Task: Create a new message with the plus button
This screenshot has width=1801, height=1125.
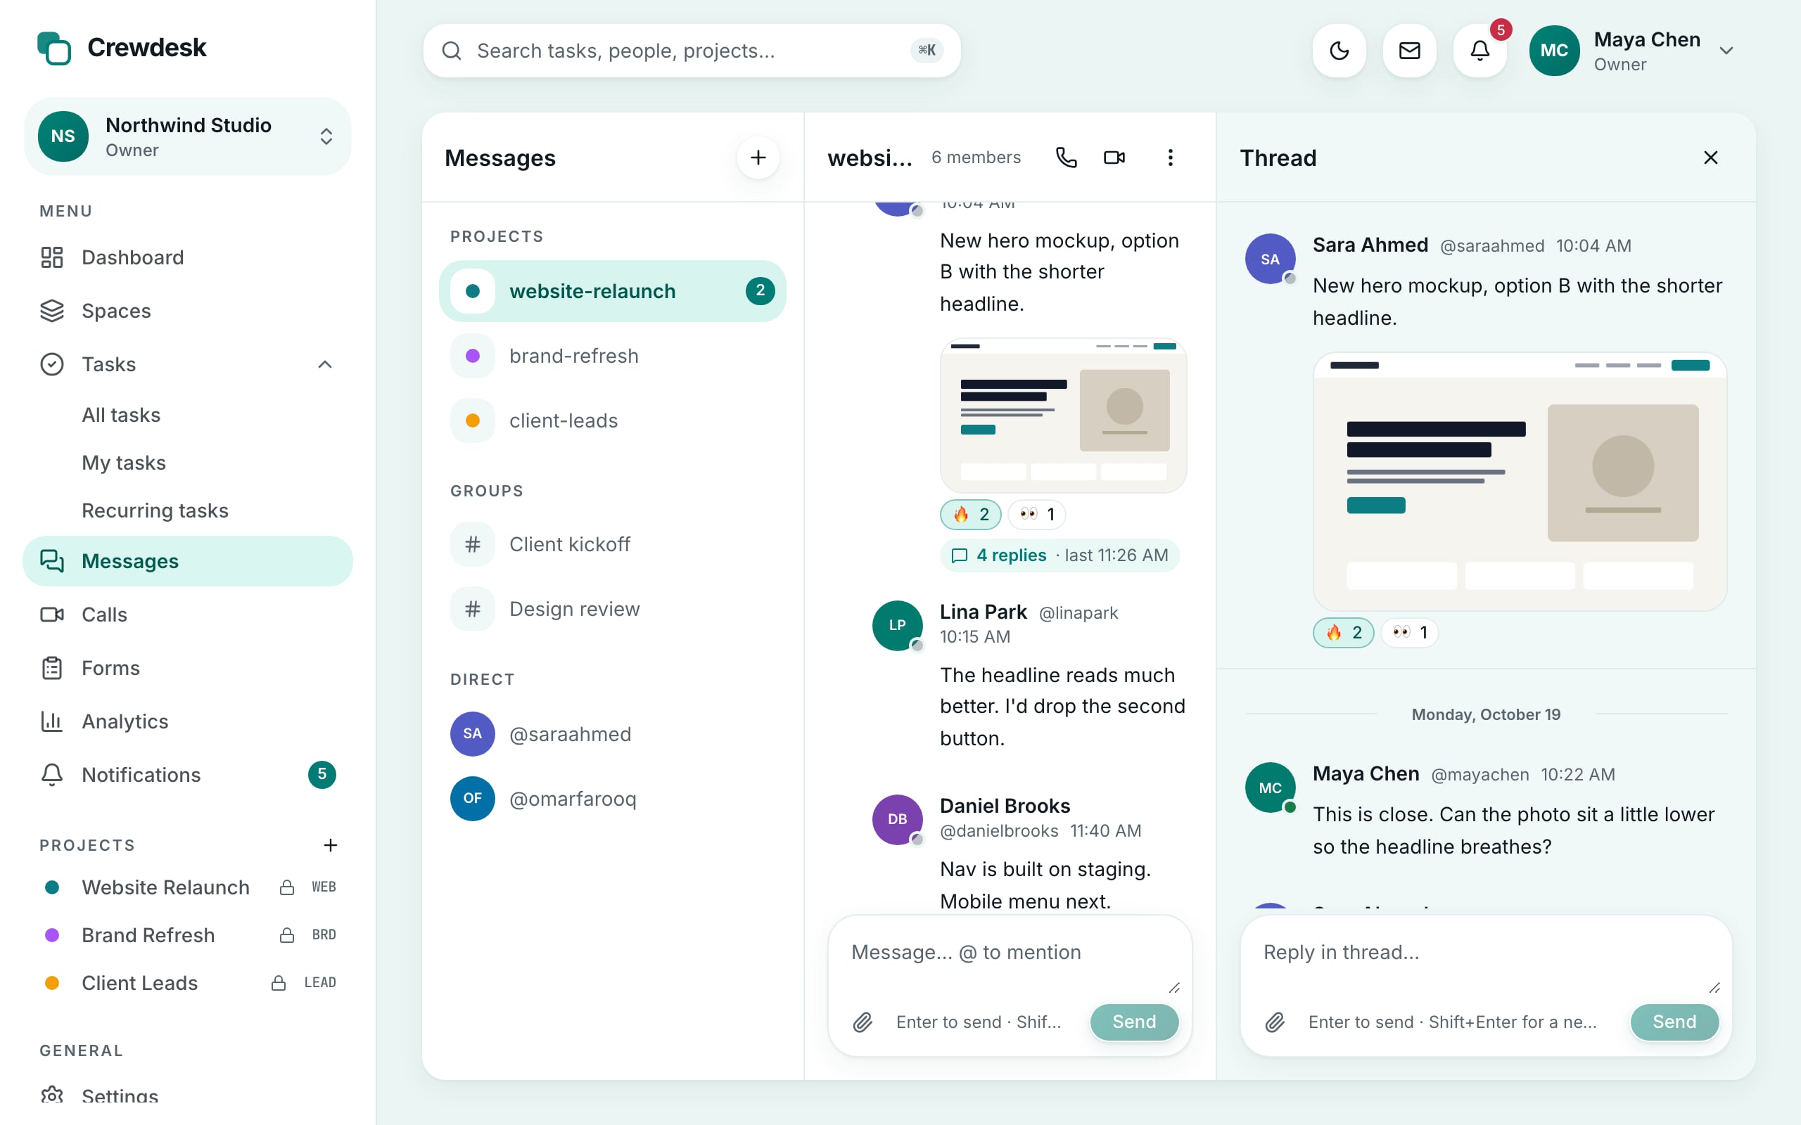Action: 758,157
